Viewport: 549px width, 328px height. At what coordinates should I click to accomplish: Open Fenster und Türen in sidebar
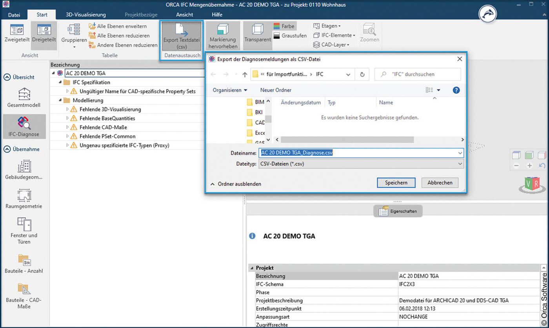point(24,231)
